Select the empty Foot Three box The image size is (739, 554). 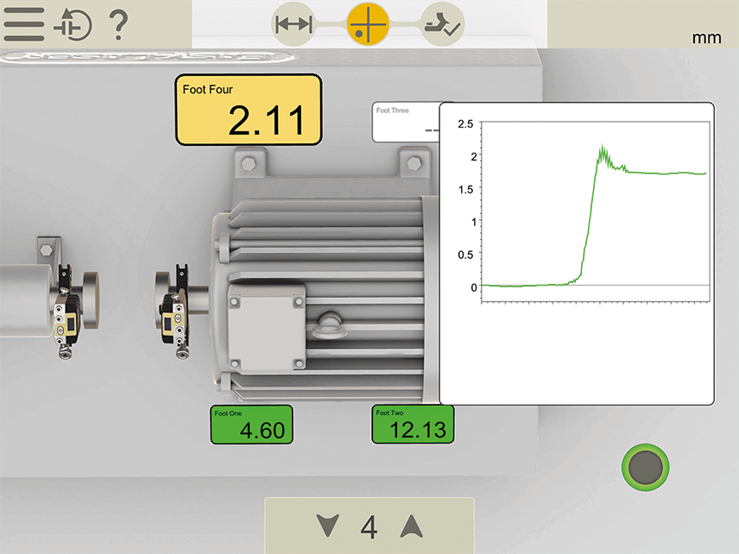[x=406, y=122]
